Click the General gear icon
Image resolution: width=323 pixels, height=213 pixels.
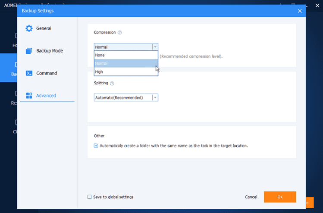click(29, 28)
